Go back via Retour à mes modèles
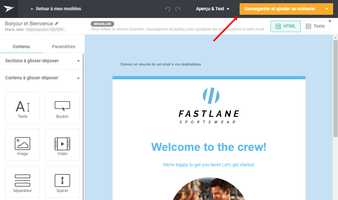The width and height of the screenshot is (338, 200). click(x=56, y=9)
